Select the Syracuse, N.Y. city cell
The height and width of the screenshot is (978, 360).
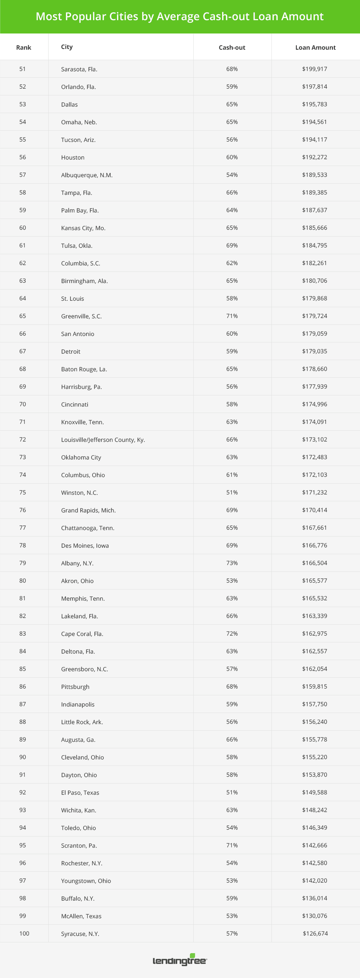(80, 934)
